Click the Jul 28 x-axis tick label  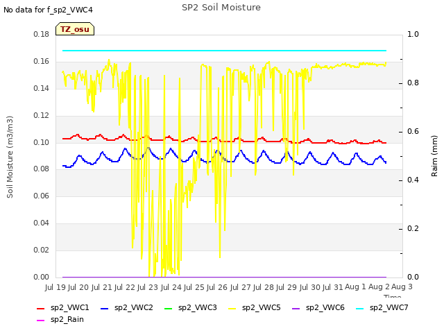coord(263,287)
